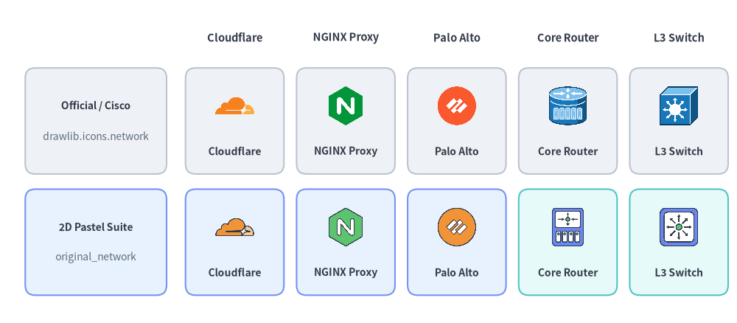Click the NGINX Proxy label in the Official row

coord(346,151)
